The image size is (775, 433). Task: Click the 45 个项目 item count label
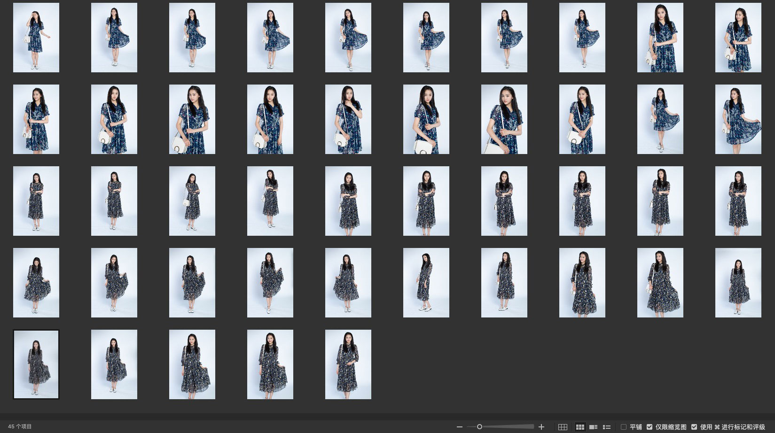[x=20, y=427]
